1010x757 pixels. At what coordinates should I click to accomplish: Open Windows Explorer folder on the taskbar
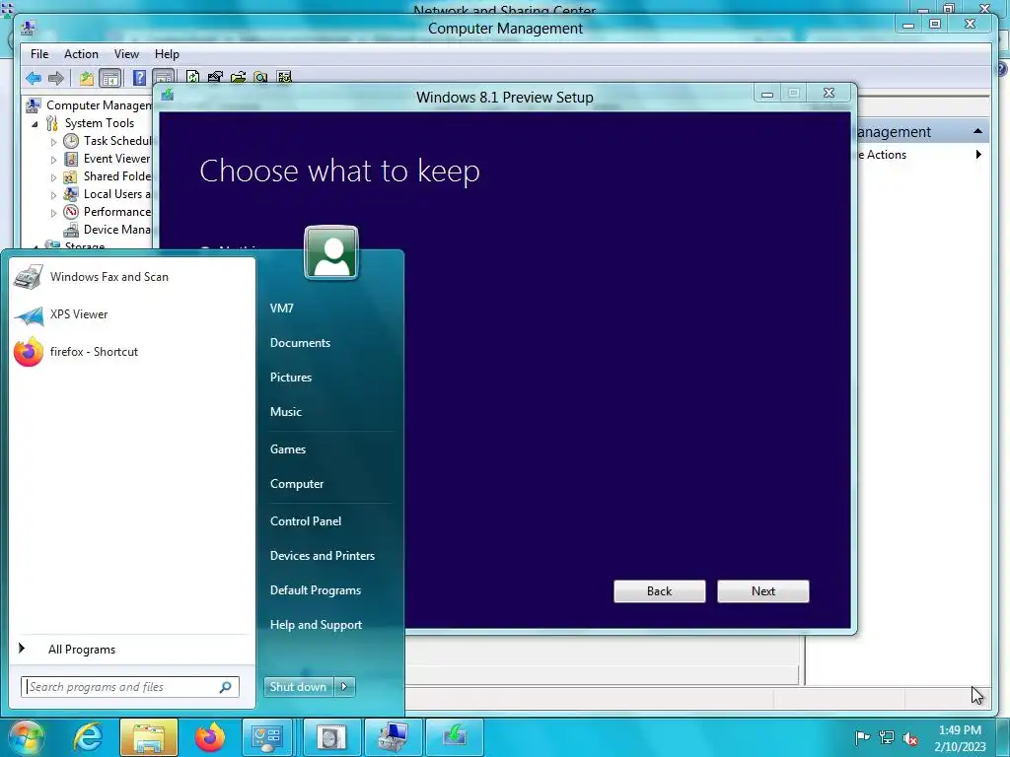(149, 737)
